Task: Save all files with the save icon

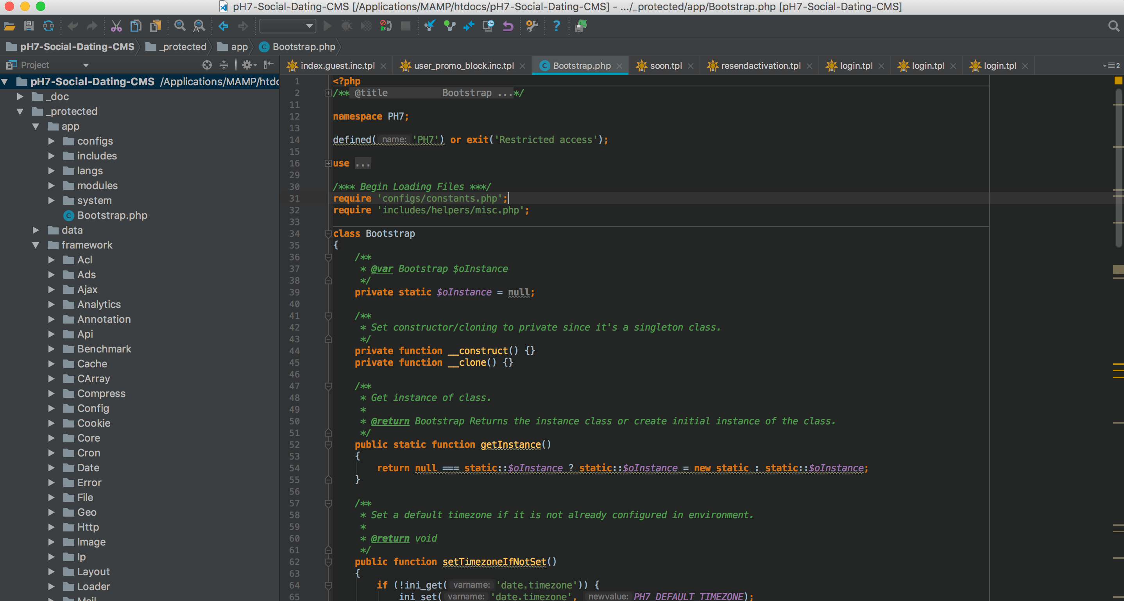Action: 29,26
